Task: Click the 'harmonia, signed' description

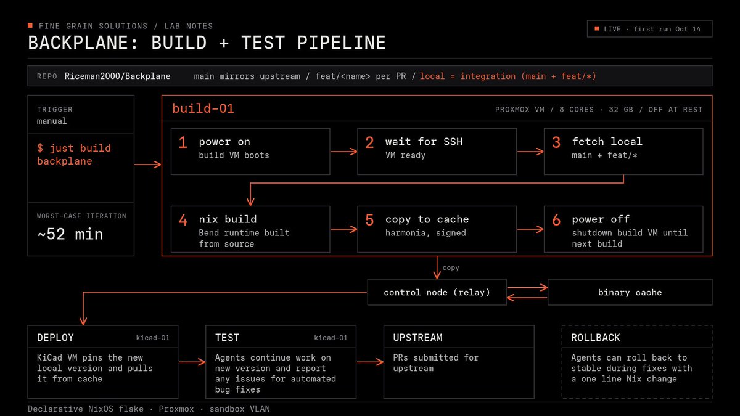Action: (x=425, y=233)
